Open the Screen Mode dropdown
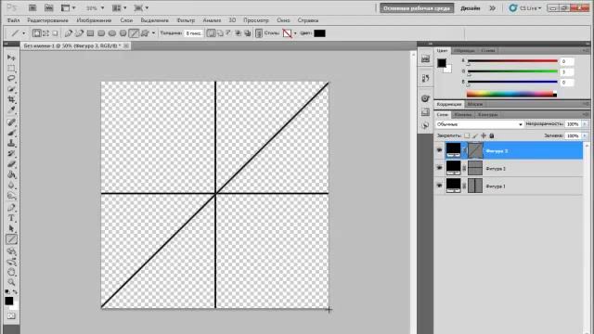 tap(141, 8)
